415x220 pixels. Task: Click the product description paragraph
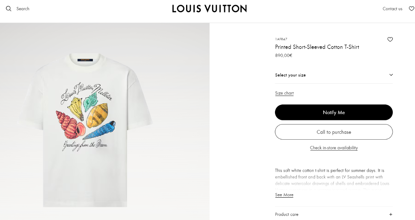point(332,177)
